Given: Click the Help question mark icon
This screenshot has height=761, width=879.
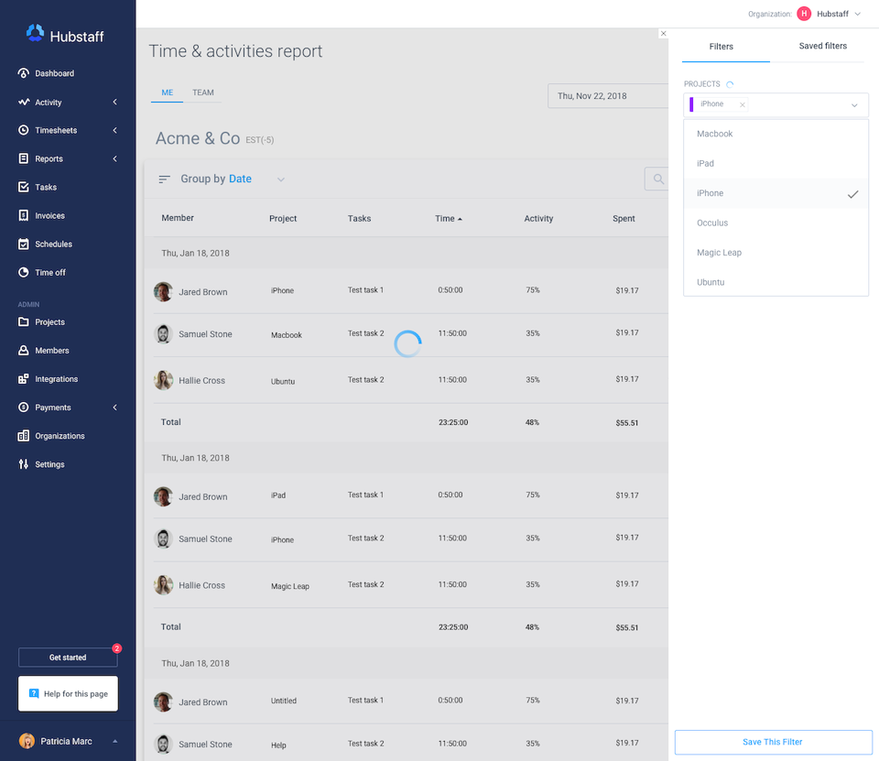Looking at the screenshot, I should click(x=34, y=694).
